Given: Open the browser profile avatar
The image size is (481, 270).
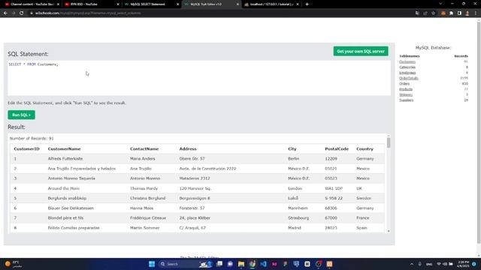Looking at the screenshot, I should [x=467, y=13].
